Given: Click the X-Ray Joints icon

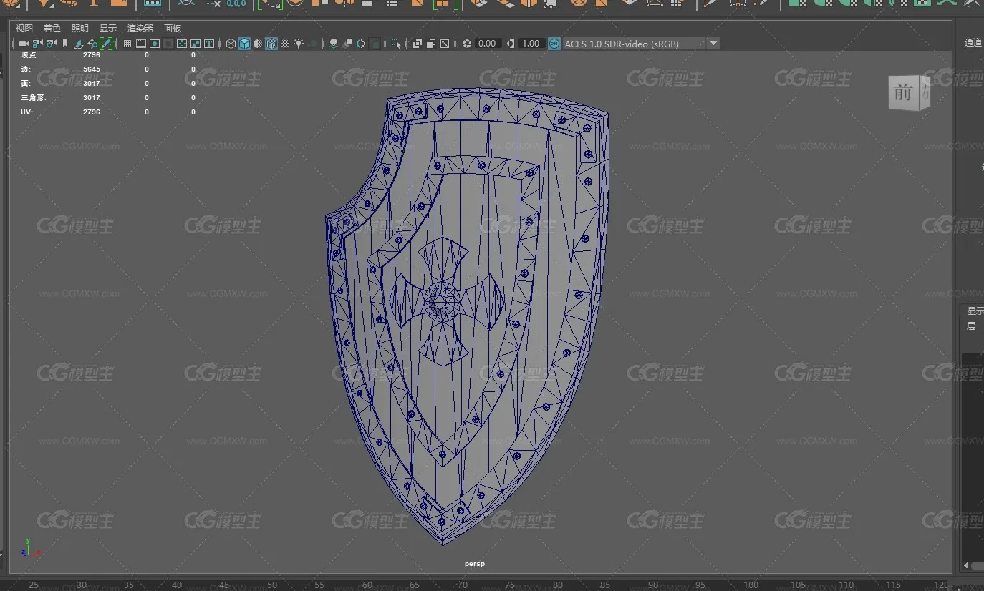Looking at the screenshot, I should 445,44.
